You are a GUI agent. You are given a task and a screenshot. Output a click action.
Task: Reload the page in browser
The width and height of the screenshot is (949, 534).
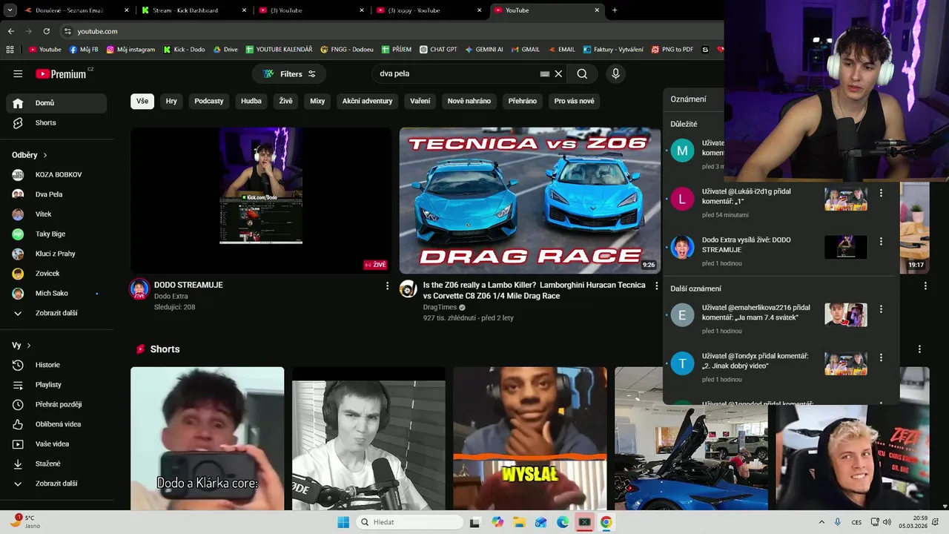pyautogui.click(x=46, y=31)
